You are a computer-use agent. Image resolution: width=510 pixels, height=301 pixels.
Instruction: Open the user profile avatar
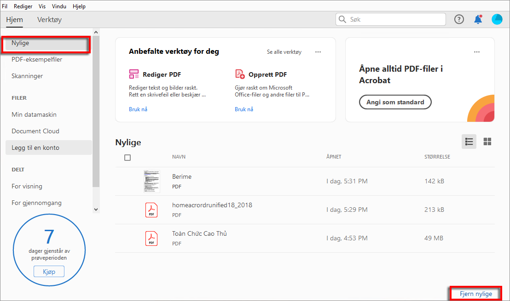(x=497, y=19)
